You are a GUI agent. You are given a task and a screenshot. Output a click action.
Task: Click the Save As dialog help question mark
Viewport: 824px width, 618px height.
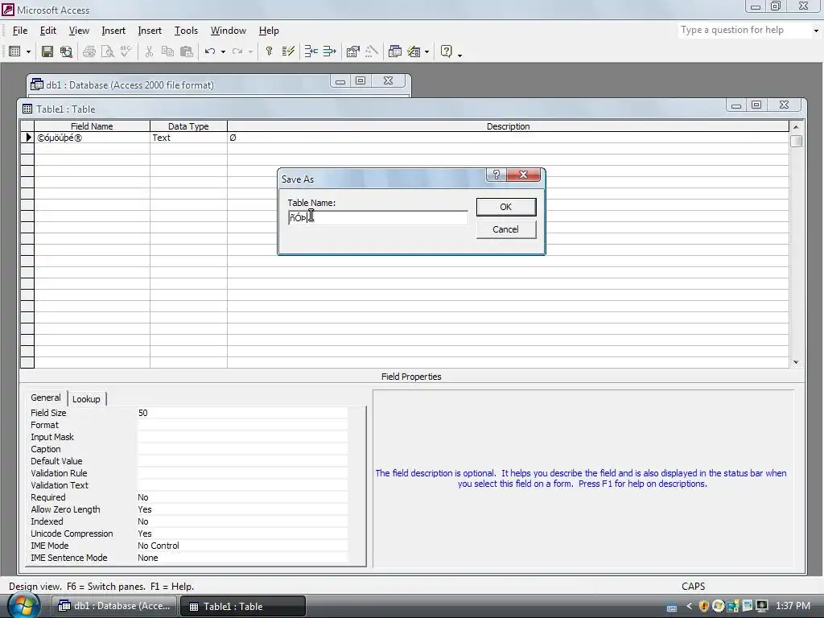click(x=496, y=175)
